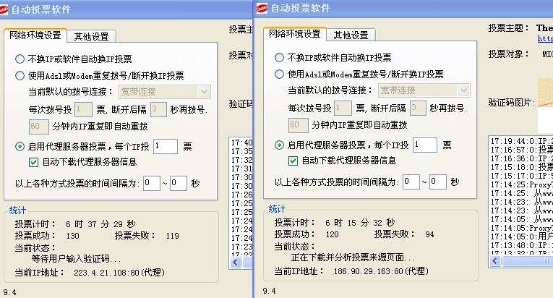This screenshot has width=553, height=298.
Task: Click log entry 17:16:57 in right window
Action: (522, 150)
